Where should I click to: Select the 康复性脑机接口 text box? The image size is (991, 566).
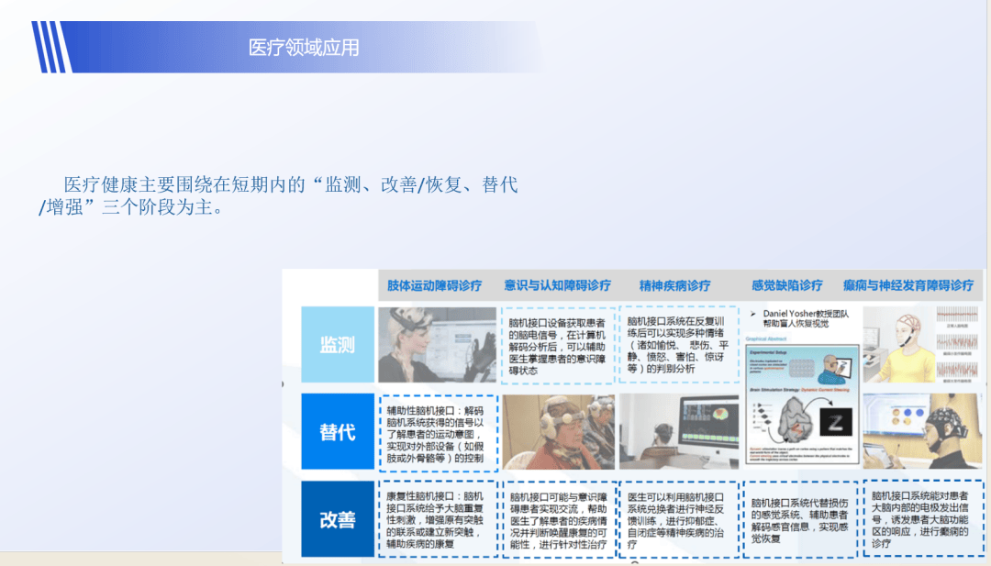click(438, 519)
